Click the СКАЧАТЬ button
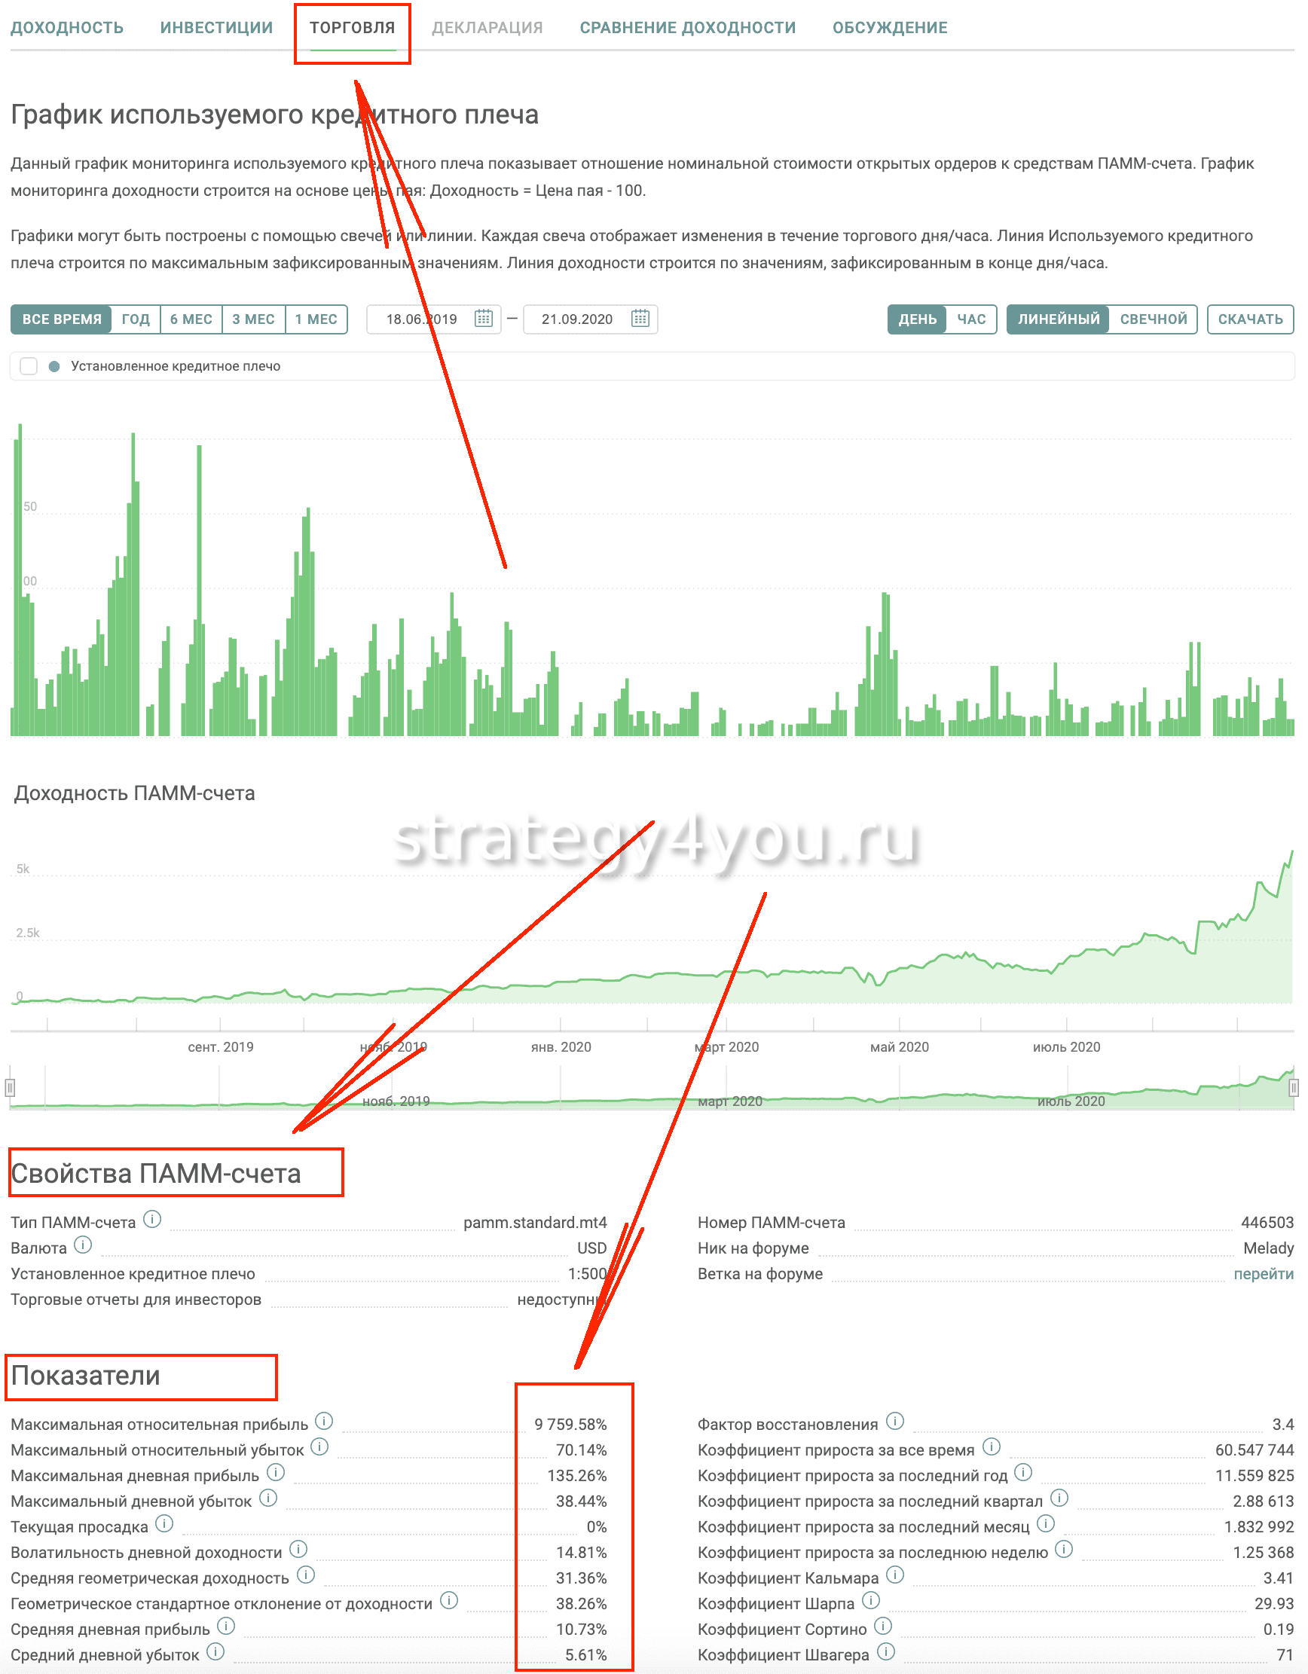The width and height of the screenshot is (1308, 1674). click(1250, 319)
